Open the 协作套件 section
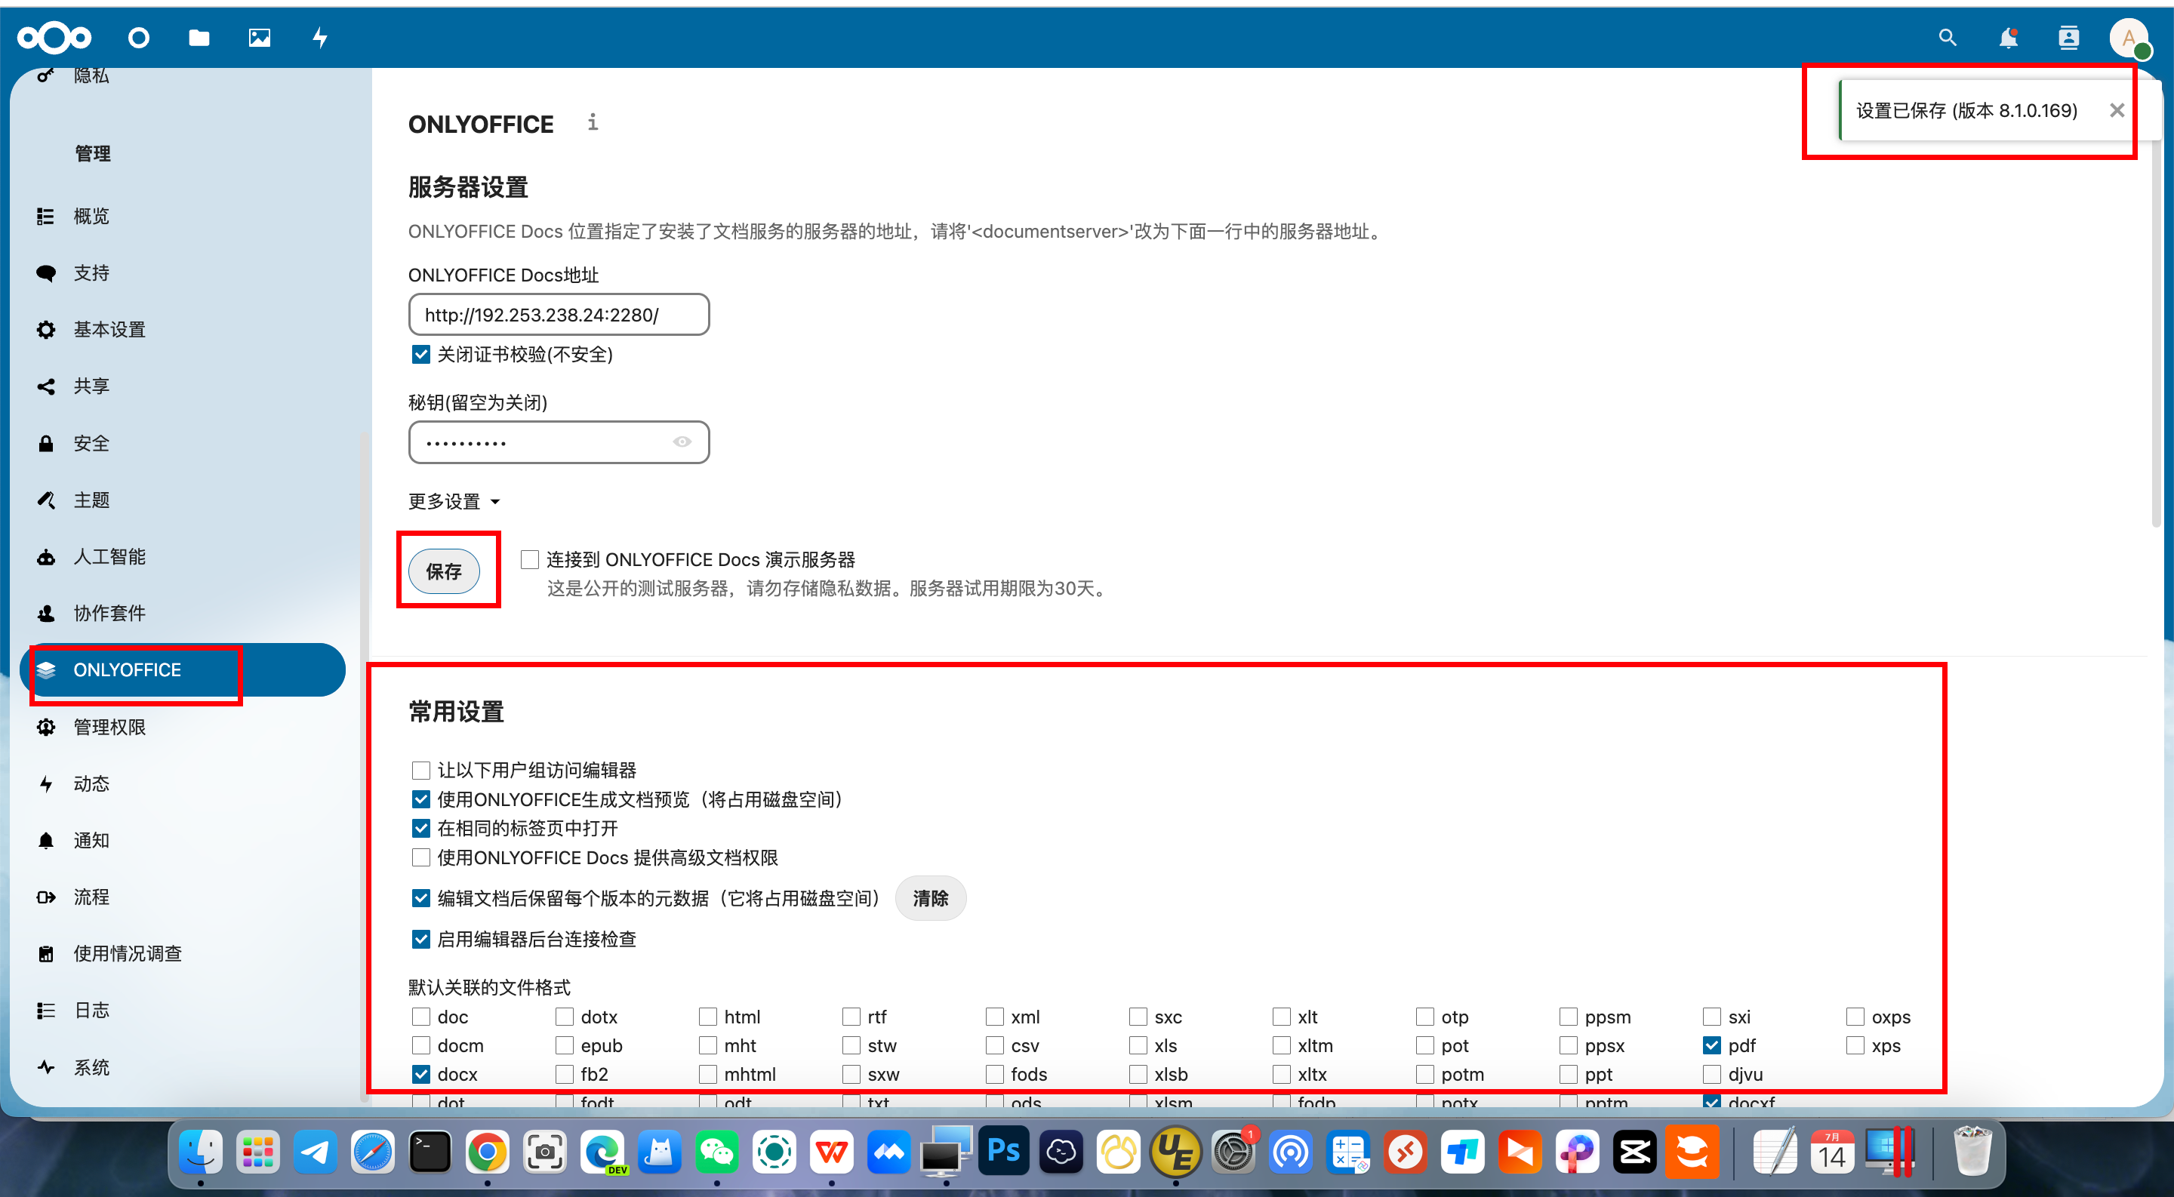2174x1197 pixels. point(182,612)
